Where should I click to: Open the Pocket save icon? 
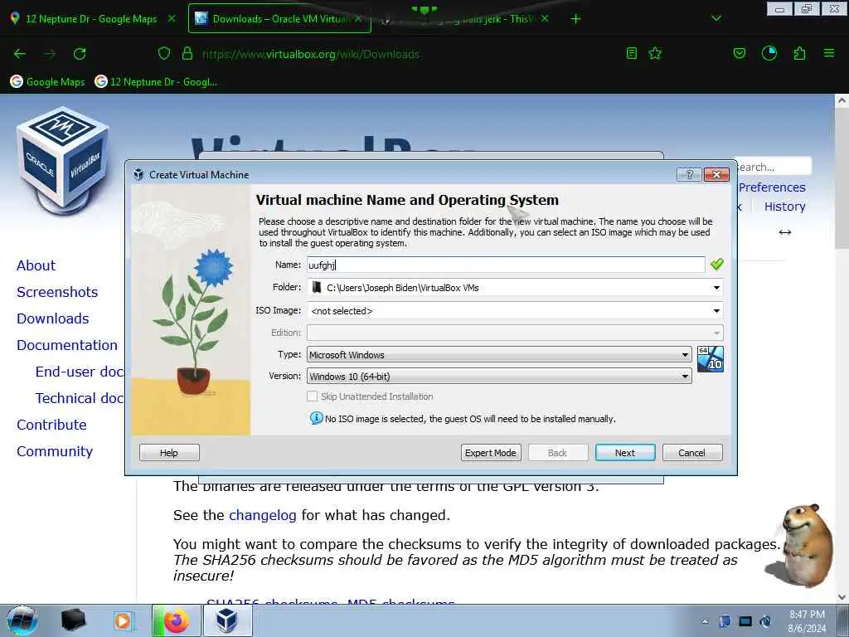(x=739, y=53)
